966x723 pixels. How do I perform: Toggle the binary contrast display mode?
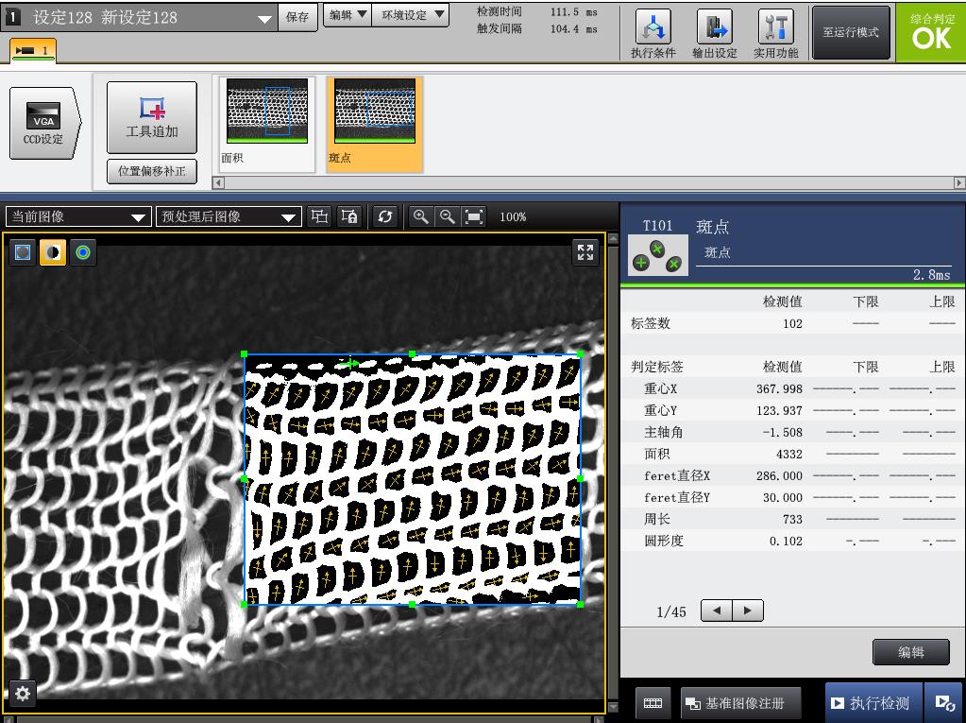pyautogui.click(x=53, y=252)
